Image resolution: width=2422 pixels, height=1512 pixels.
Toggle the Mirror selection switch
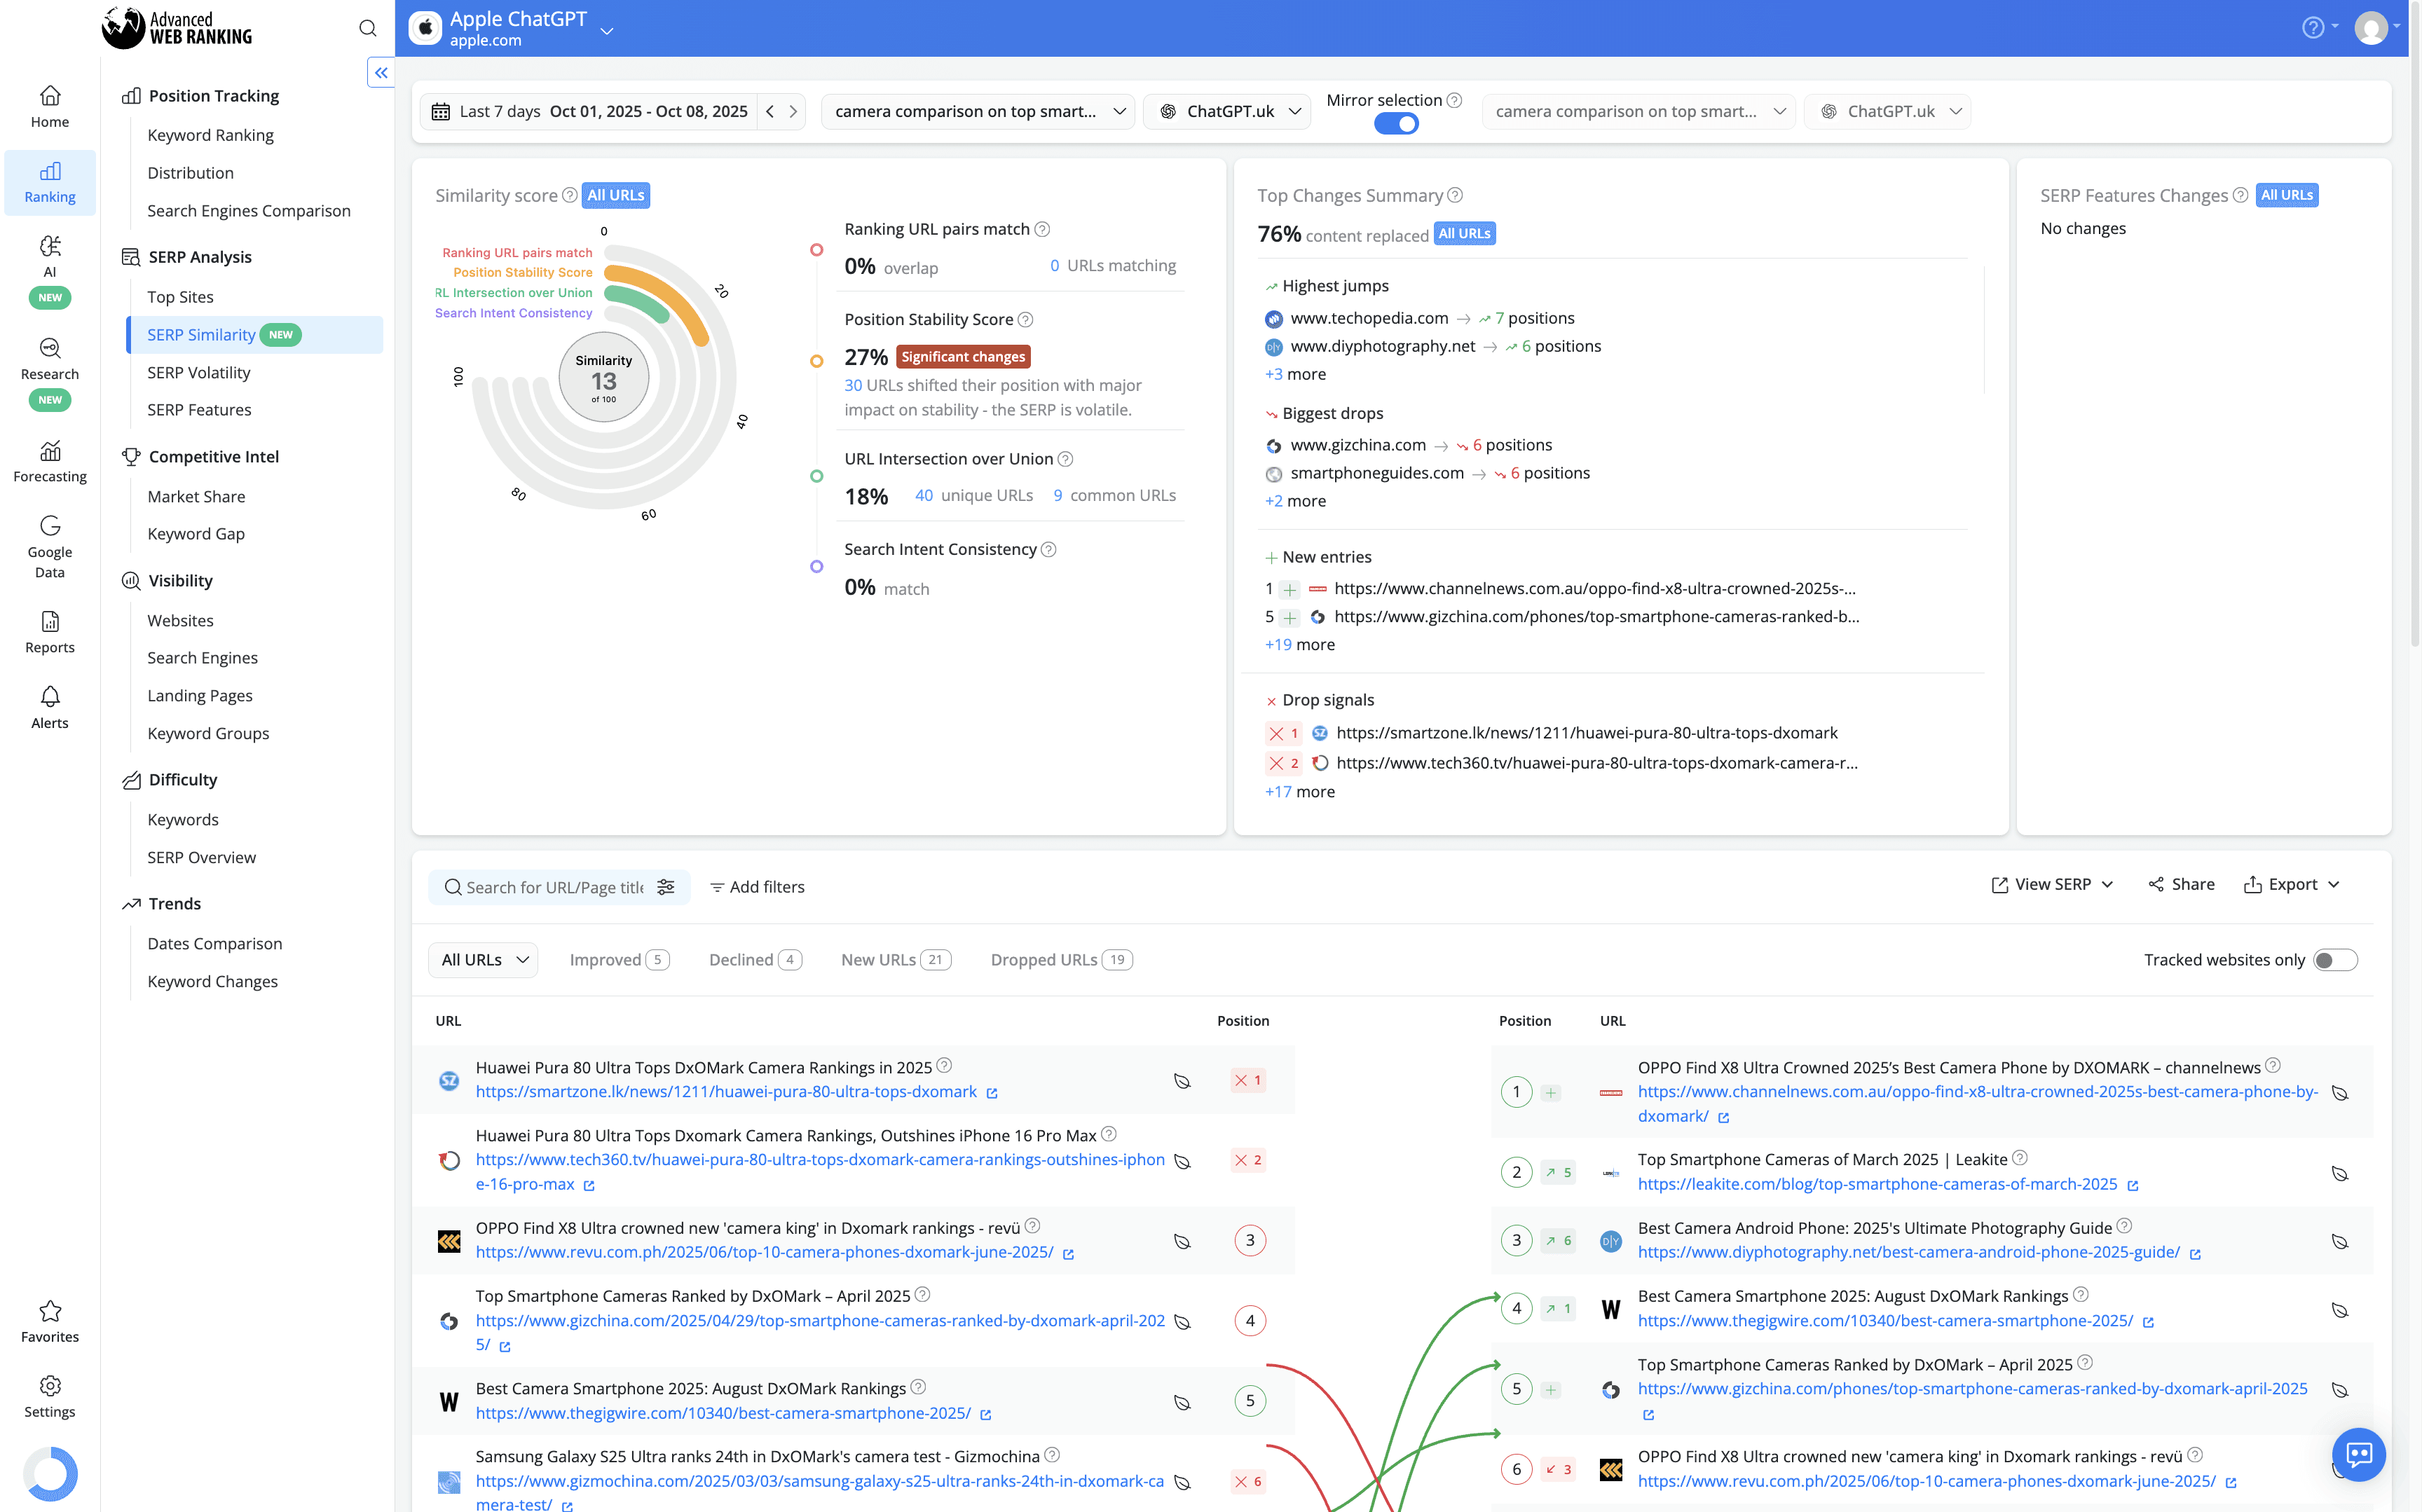(1396, 124)
